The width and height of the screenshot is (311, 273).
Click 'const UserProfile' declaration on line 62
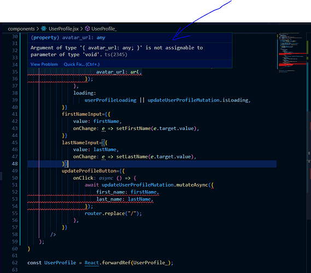pyautogui.click(x=51, y=263)
